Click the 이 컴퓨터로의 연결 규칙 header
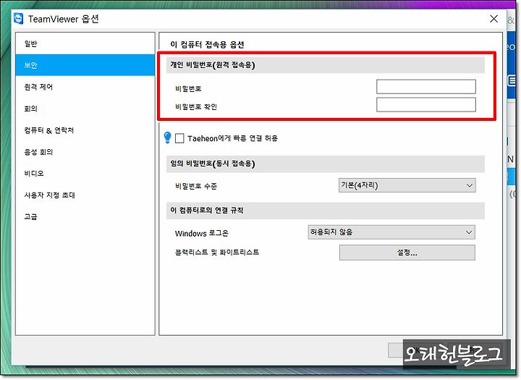 click(x=326, y=211)
